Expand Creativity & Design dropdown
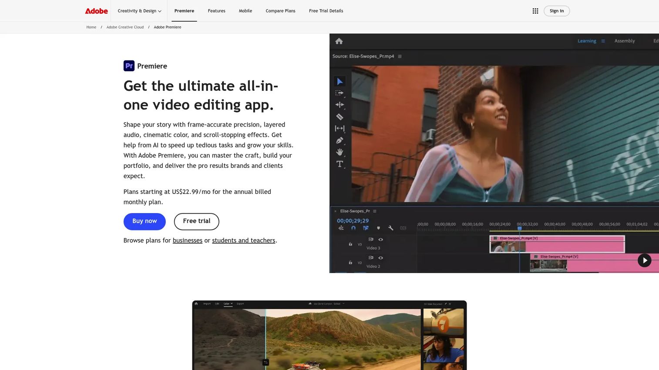This screenshot has width=659, height=370. (x=139, y=11)
